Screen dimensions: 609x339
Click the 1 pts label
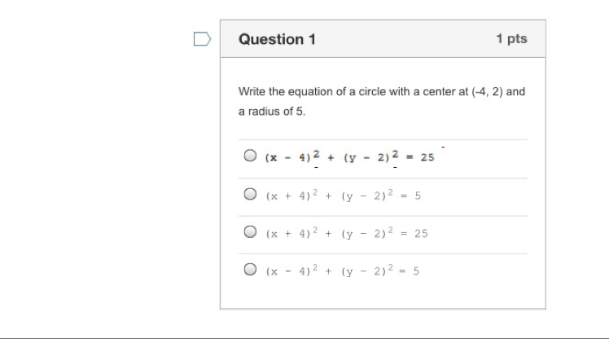point(511,38)
